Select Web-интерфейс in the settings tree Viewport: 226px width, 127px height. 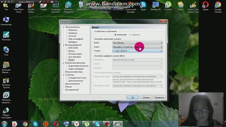(76, 39)
